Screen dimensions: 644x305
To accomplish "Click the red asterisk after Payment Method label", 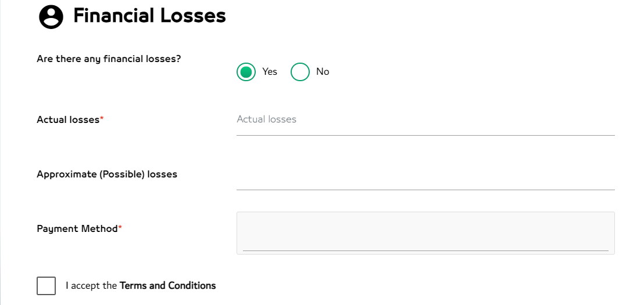I will point(120,227).
